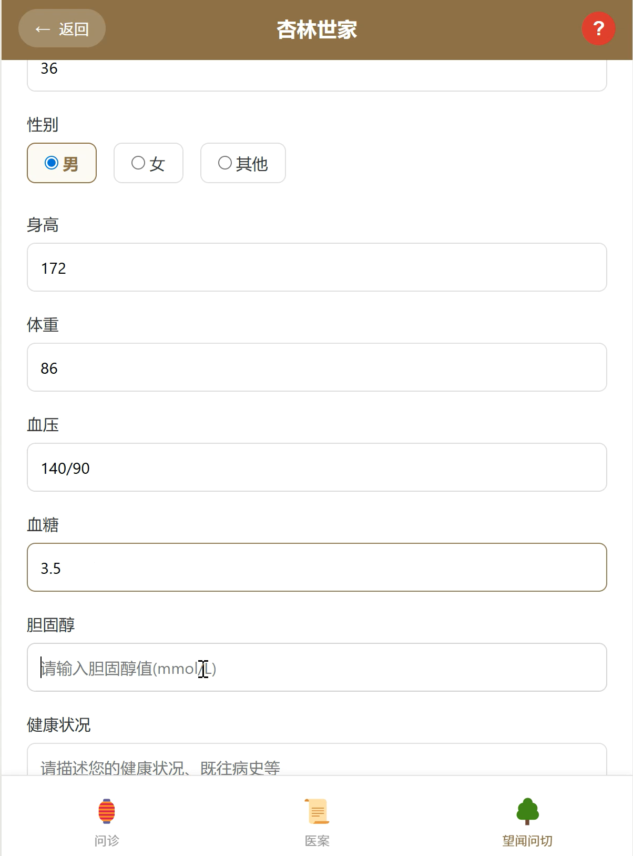633x856 pixels.
Task: Tap the lantern icon for 问诊
Action: click(x=107, y=811)
